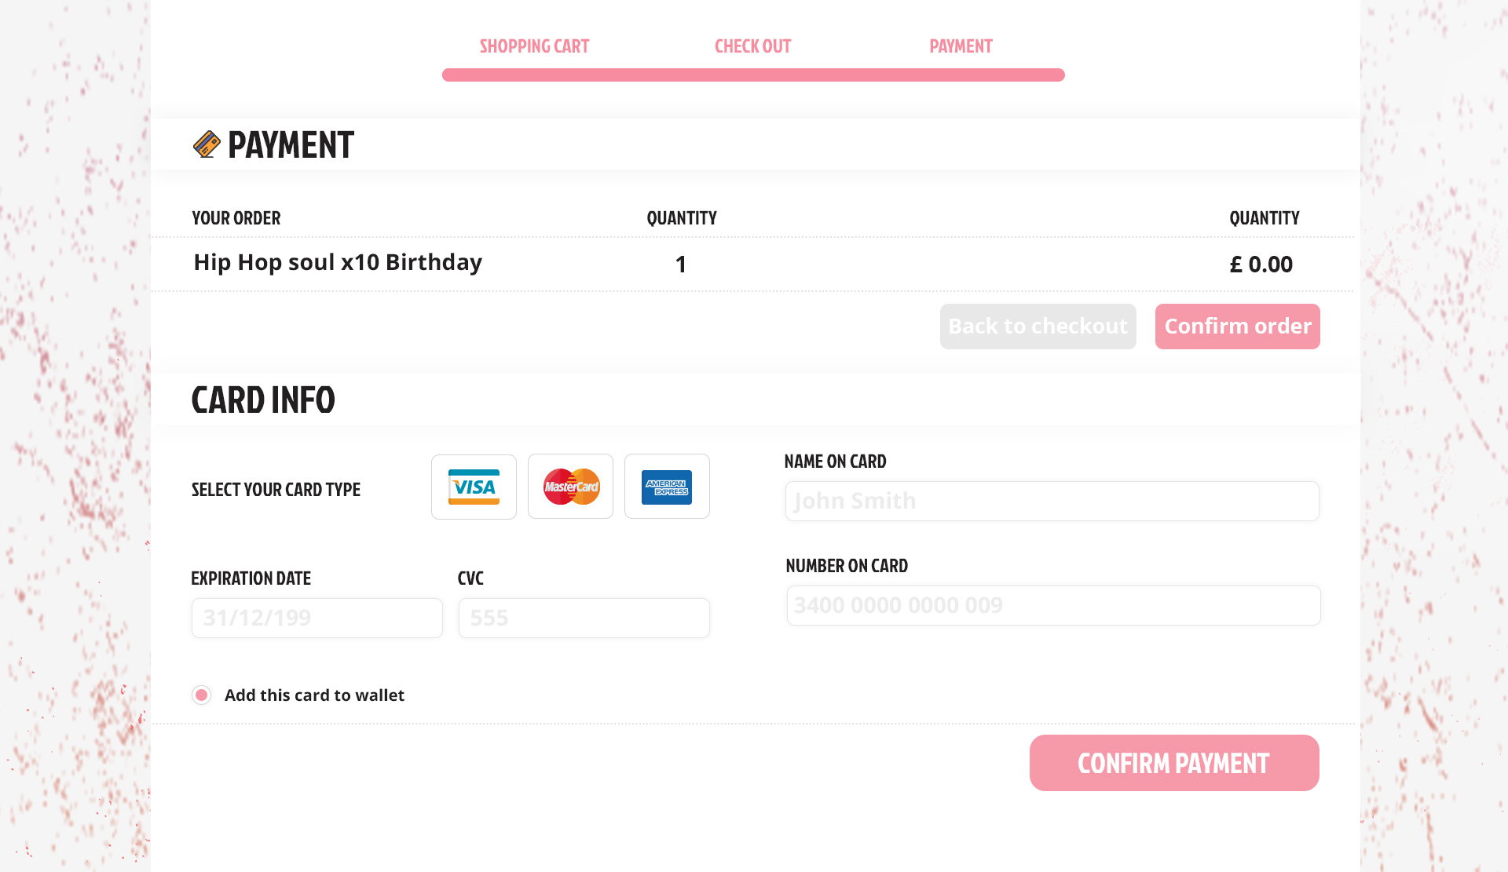Click the £ 0.00 order price
1508x872 pixels.
(1261, 265)
